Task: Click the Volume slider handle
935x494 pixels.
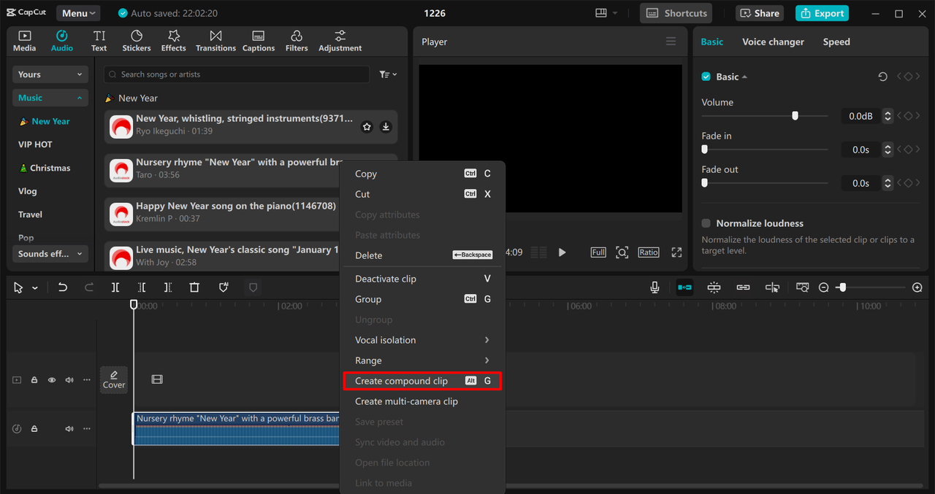Action: [795, 116]
